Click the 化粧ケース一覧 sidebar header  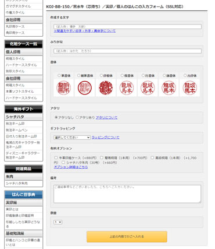pyautogui.click(x=23, y=44)
